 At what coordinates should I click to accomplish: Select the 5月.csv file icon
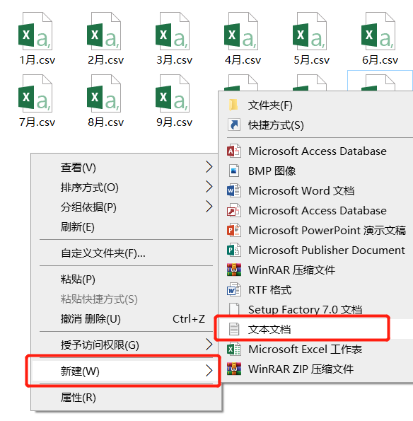click(x=310, y=31)
